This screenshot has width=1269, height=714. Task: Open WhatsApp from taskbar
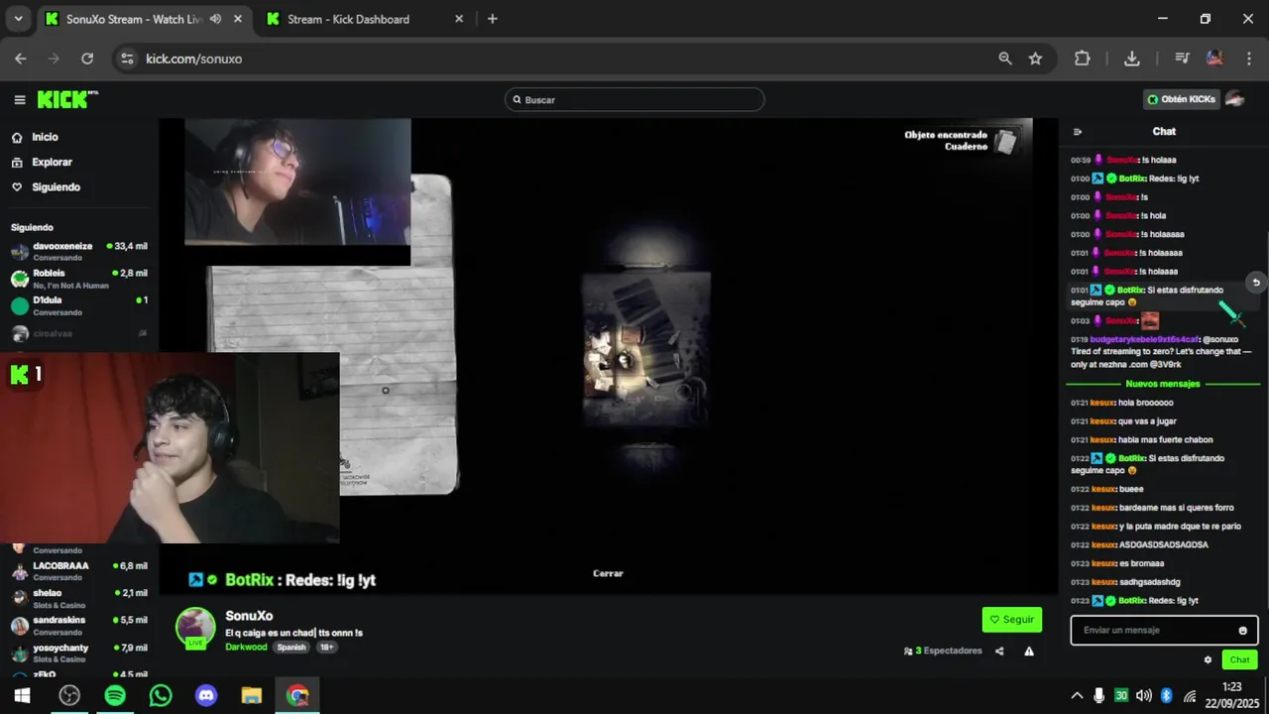pos(161,695)
